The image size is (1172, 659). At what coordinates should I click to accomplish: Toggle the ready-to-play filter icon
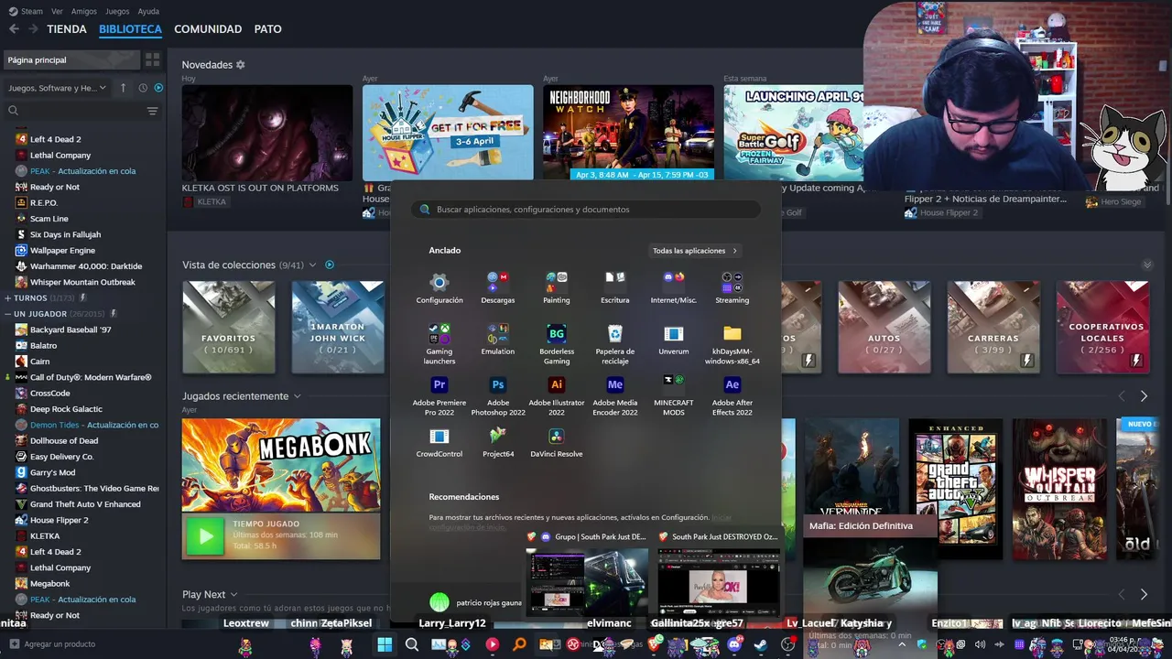pos(158,88)
